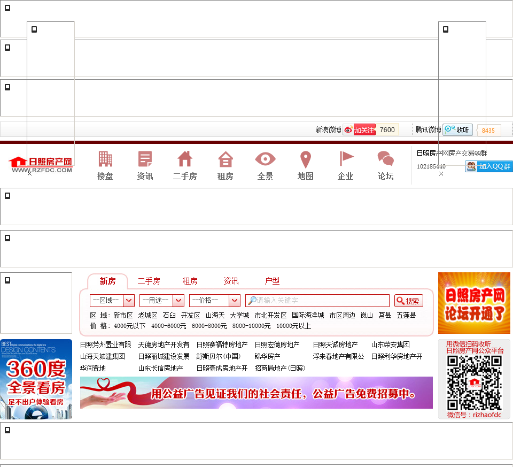Viewport: 513px width, 467px height.
Task: Open 日照丽城建设发展 company link
Action: click(x=164, y=356)
